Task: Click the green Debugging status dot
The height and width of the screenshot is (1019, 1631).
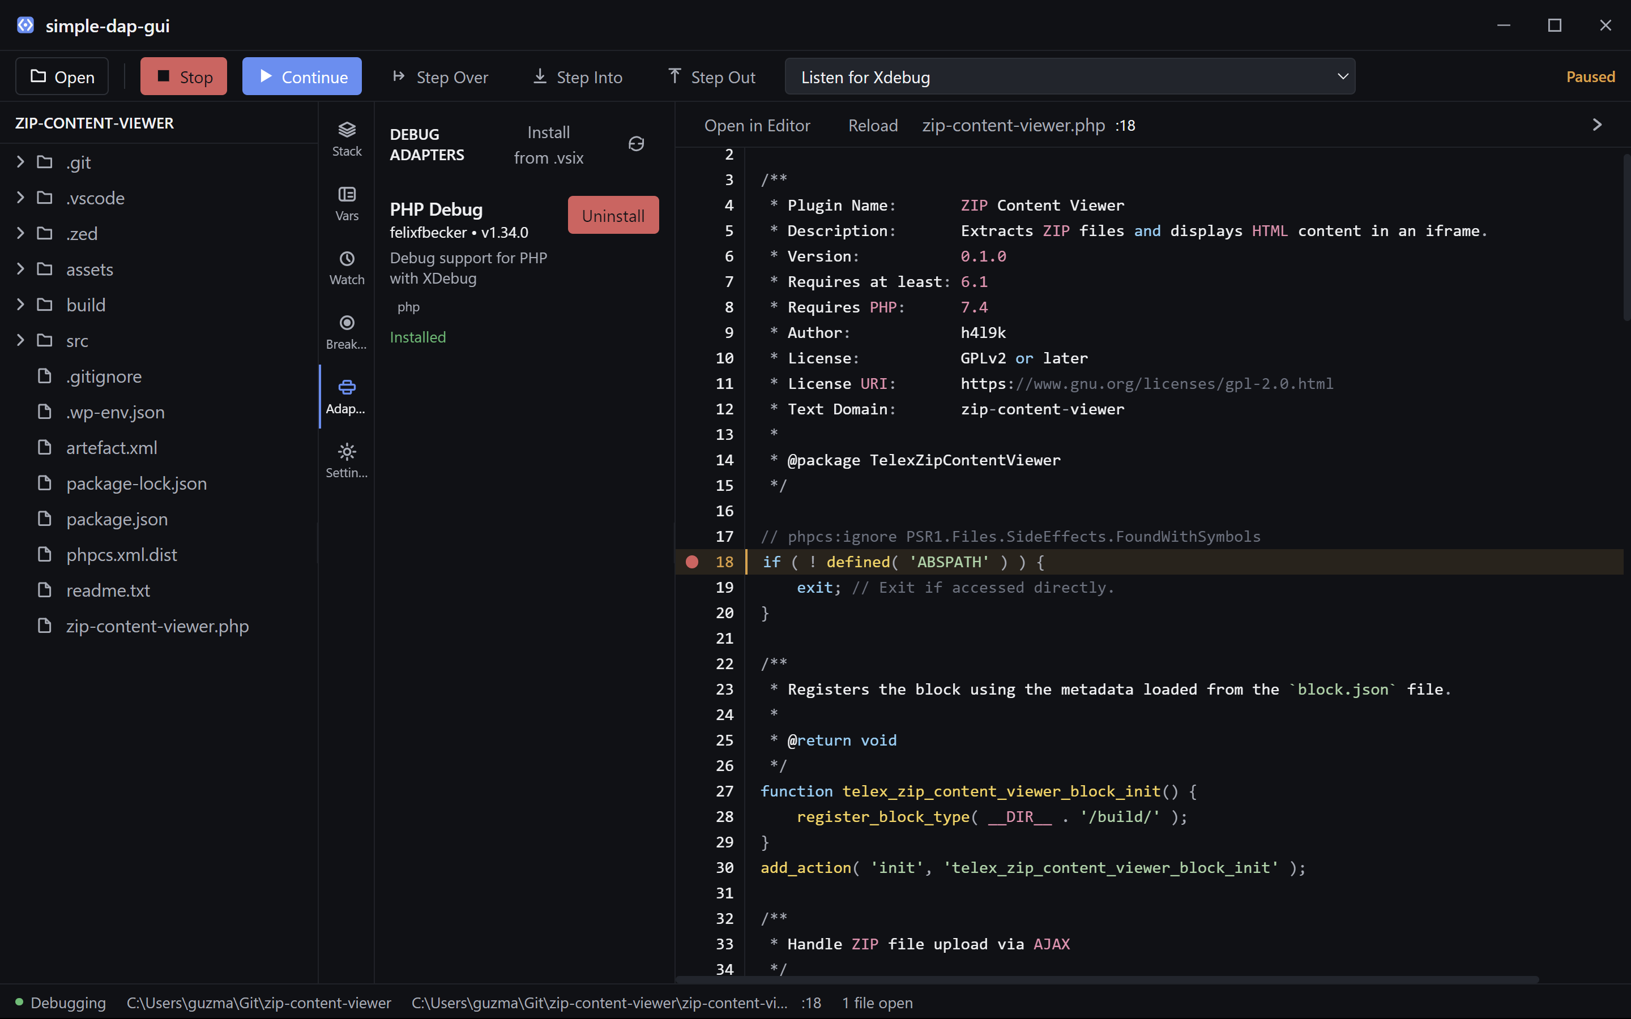Action: tap(20, 1001)
